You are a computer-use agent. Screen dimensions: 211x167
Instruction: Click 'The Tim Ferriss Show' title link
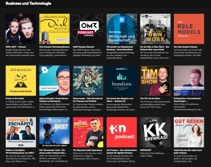(x=150, y=98)
